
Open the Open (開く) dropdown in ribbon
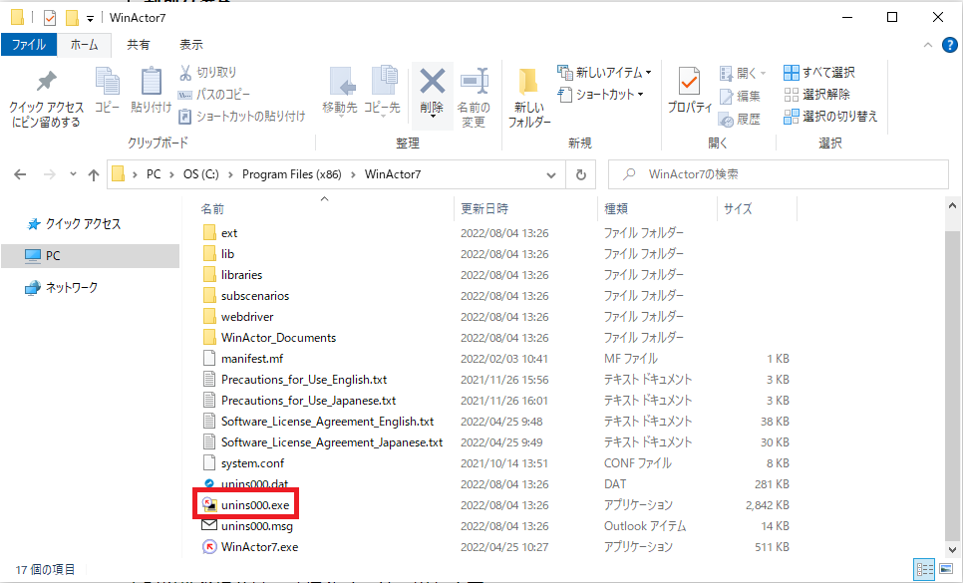click(743, 74)
